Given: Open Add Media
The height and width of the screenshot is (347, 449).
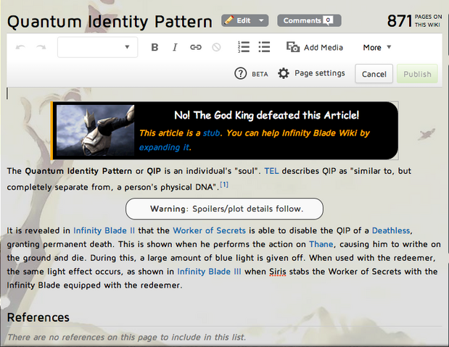Looking at the screenshot, I should (315, 47).
